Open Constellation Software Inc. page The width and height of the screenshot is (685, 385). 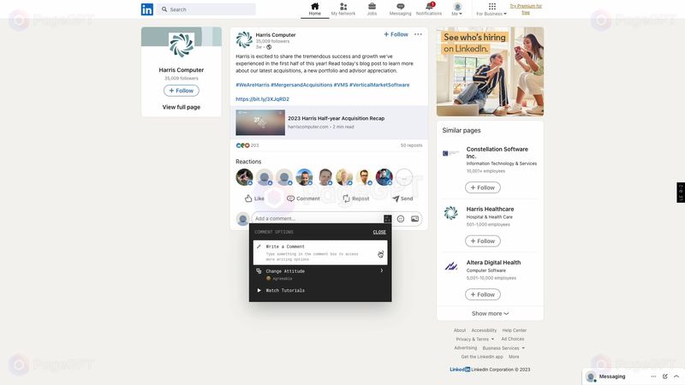coord(497,152)
